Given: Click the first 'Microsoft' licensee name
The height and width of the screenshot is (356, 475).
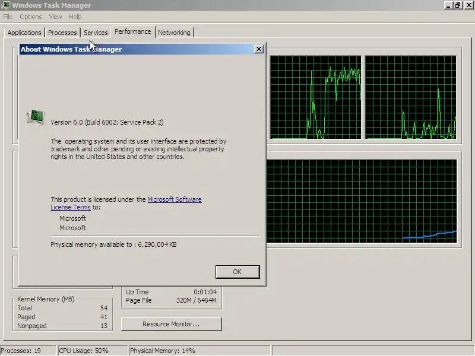Looking at the screenshot, I should tap(72, 218).
